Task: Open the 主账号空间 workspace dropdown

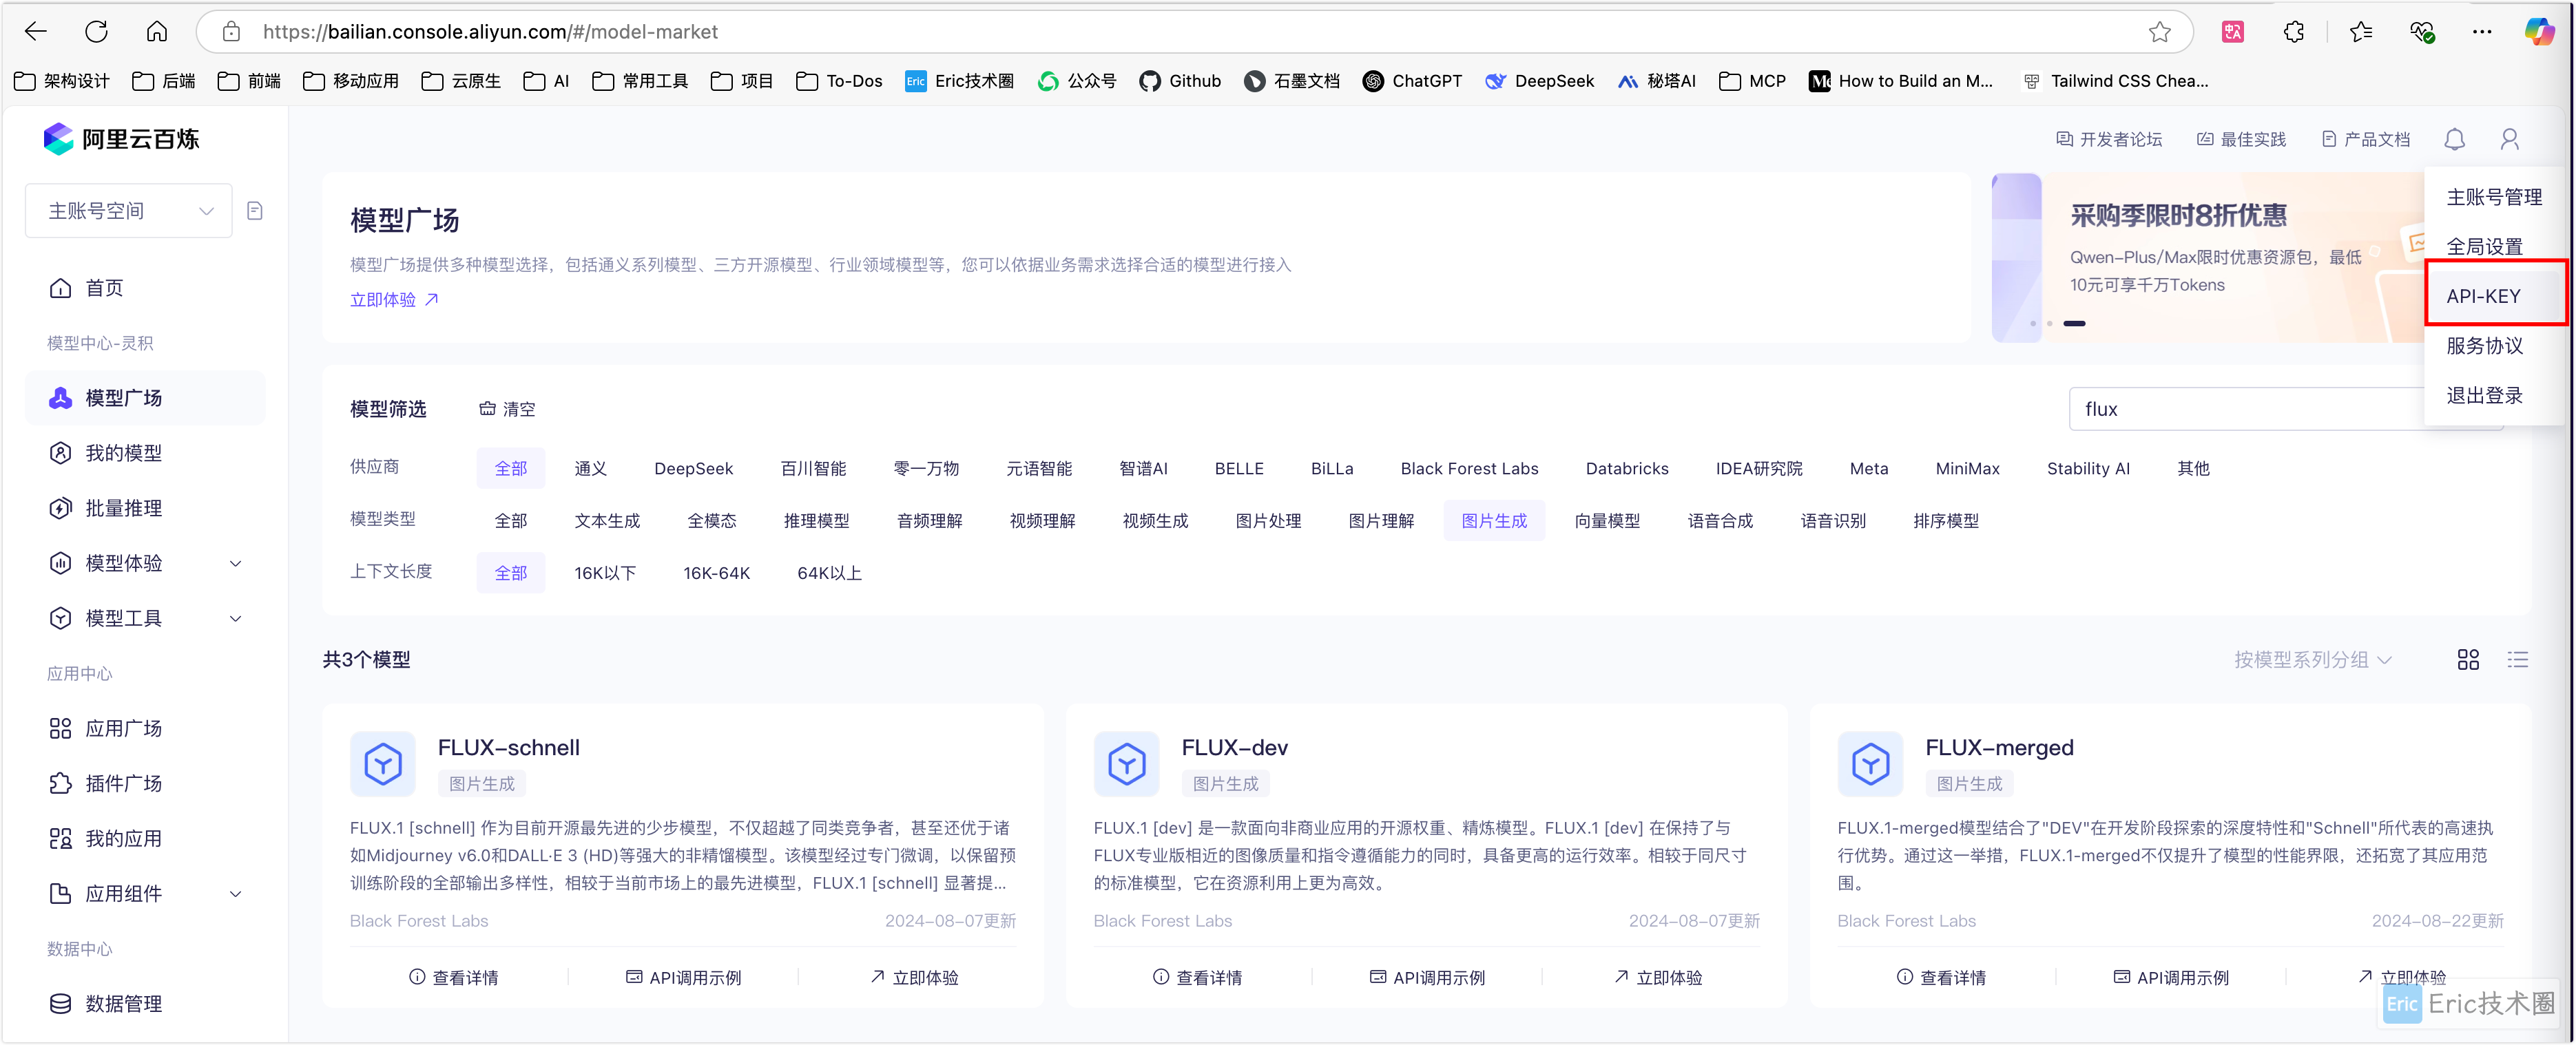Action: (129, 211)
